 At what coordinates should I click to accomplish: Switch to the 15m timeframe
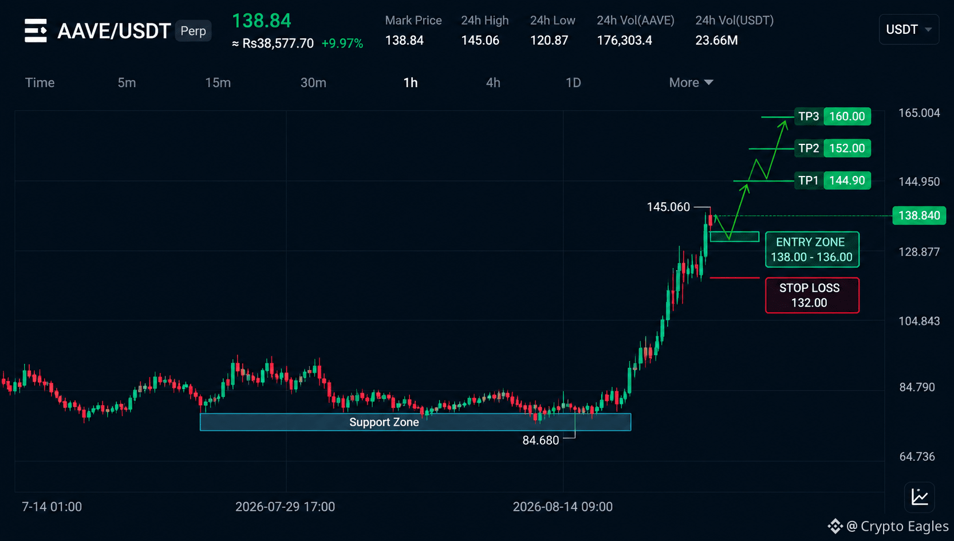[x=218, y=83]
